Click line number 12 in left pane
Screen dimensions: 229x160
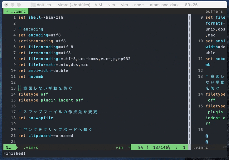pos(13,82)
